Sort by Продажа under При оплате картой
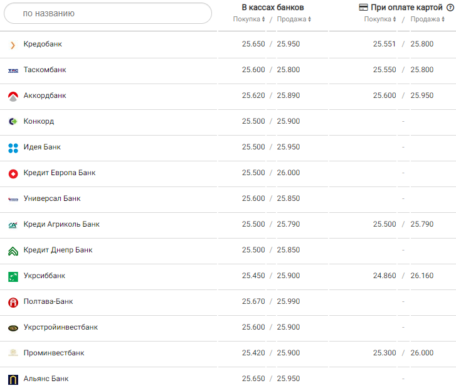 tap(427, 19)
